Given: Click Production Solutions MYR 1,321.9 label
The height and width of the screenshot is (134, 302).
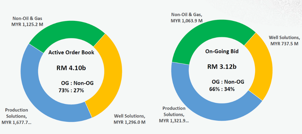Looking at the screenshot, I should pos(174,115).
